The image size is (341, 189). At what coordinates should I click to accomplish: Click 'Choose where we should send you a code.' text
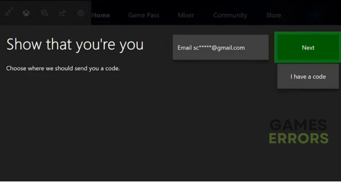pos(63,68)
